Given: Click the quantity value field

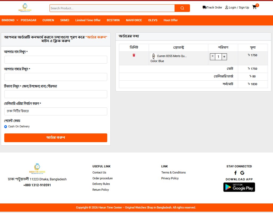Looking at the screenshot, I should 218,56.
